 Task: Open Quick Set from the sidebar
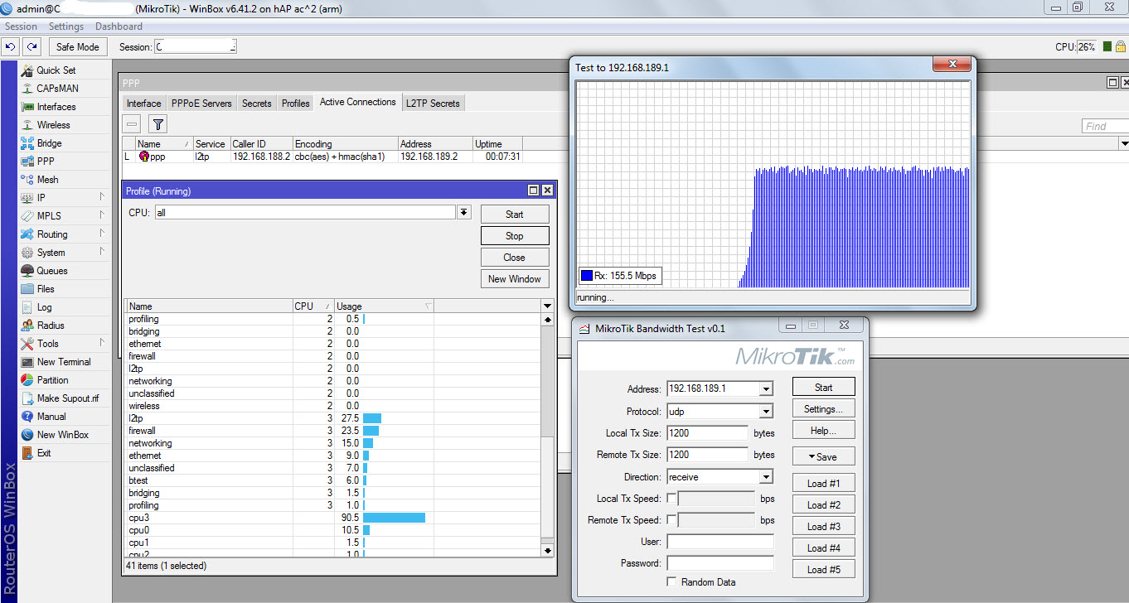pyautogui.click(x=56, y=70)
